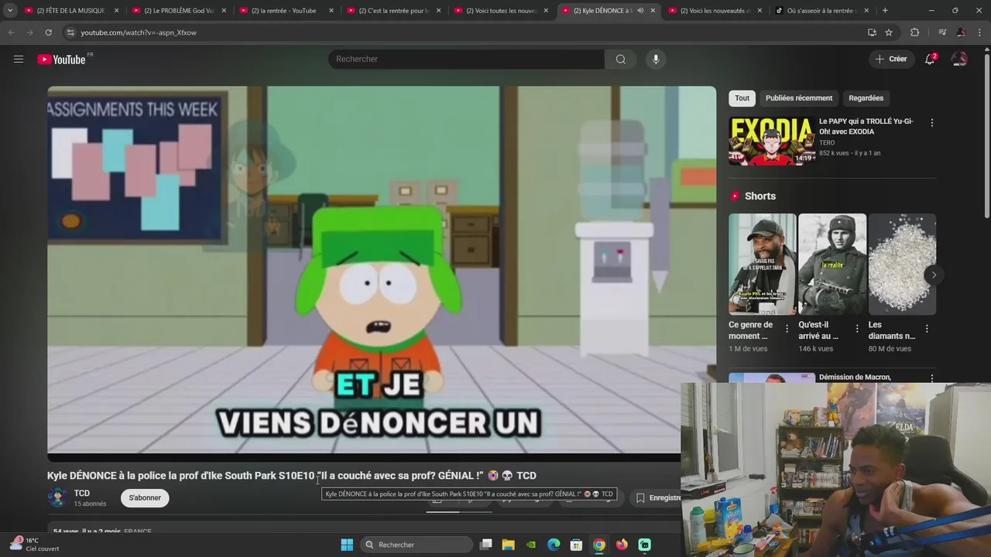991x557 pixels.
Task: Open 'Les diamants' short thumbnail
Action: 902,264
